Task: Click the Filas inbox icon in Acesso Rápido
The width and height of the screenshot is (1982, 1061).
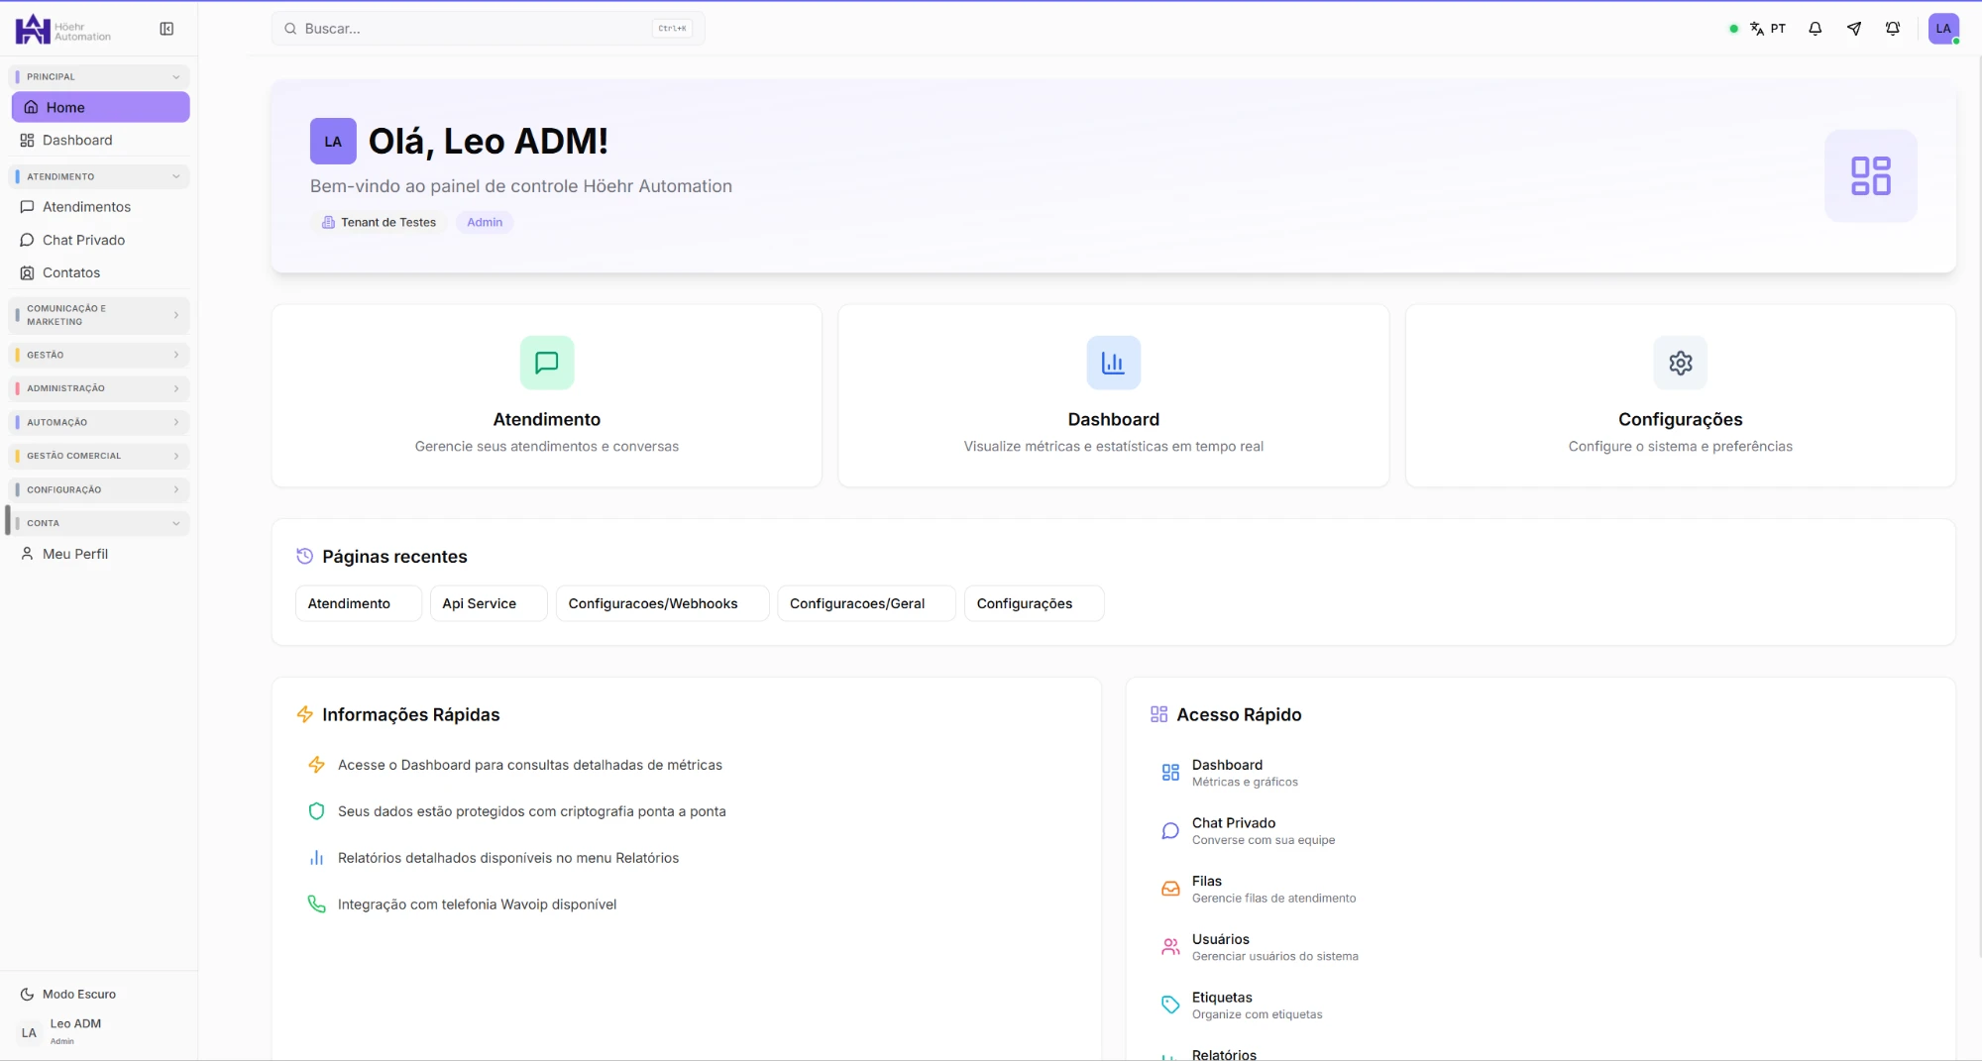Action: pyautogui.click(x=1170, y=889)
